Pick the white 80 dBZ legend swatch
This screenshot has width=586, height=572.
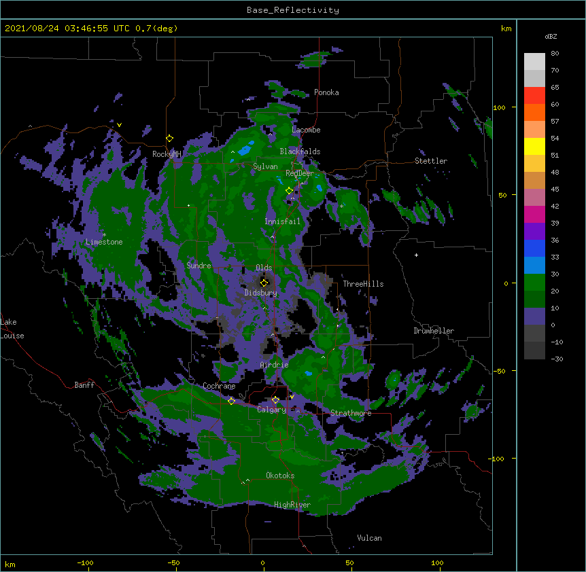[x=534, y=62]
